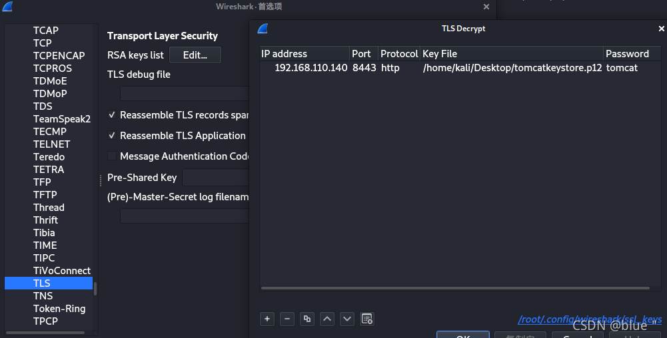The width and height of the screenshot is (667, 338).
Task: Click the Wireshark fin icon in TLS Decrypt dialog
Action: click(263, 29)
